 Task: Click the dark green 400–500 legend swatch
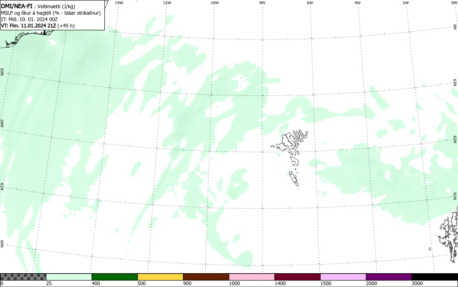point(114,277)
